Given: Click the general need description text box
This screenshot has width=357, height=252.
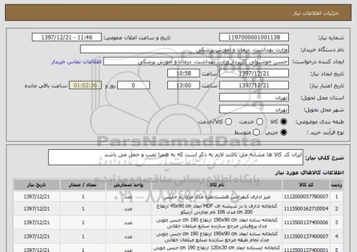Looking at the screenshot, I should (175, 157).
